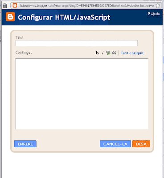Screen dimensions: 164x178
Task: Apply blockquote with the quotation marks icon
Action: click(x=114, y=53)
